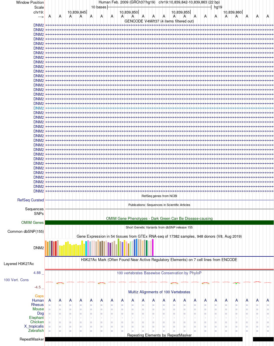Open the RefSeq Curated track label
The width and height of the screenshot is (274, 346).
pyautogui.click(x=31, y=200)
